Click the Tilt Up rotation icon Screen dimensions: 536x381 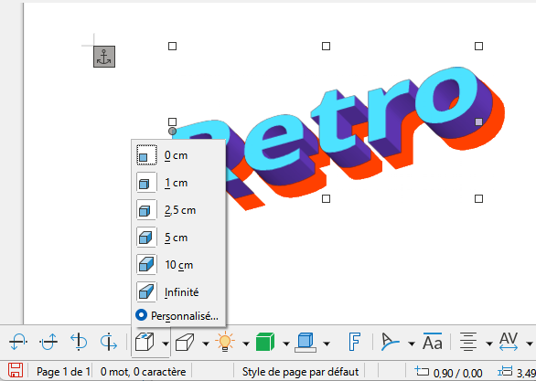click(48, 342)
